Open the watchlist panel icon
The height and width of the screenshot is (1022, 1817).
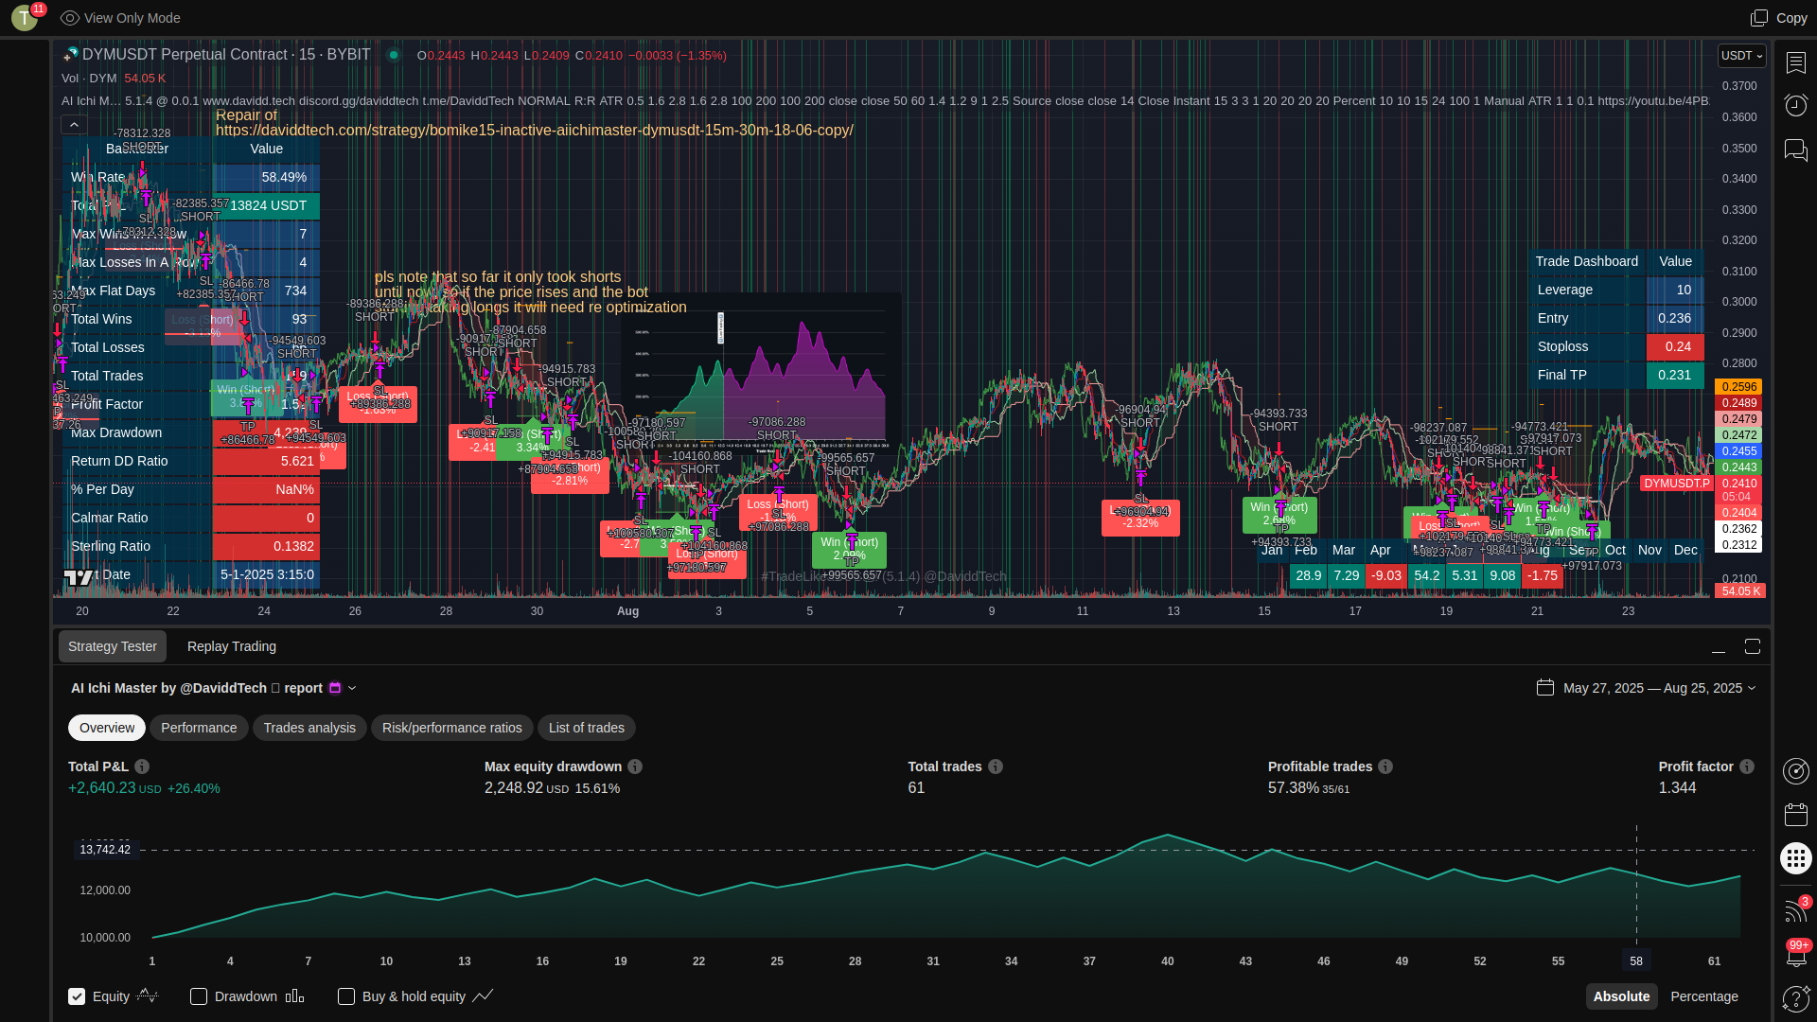[x=1795, y=62]
